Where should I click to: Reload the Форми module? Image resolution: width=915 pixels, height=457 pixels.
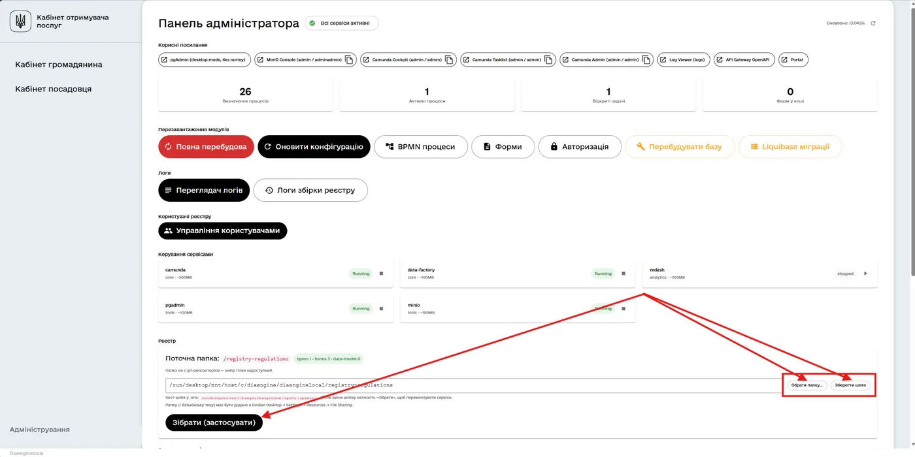(x=503, y=147)
